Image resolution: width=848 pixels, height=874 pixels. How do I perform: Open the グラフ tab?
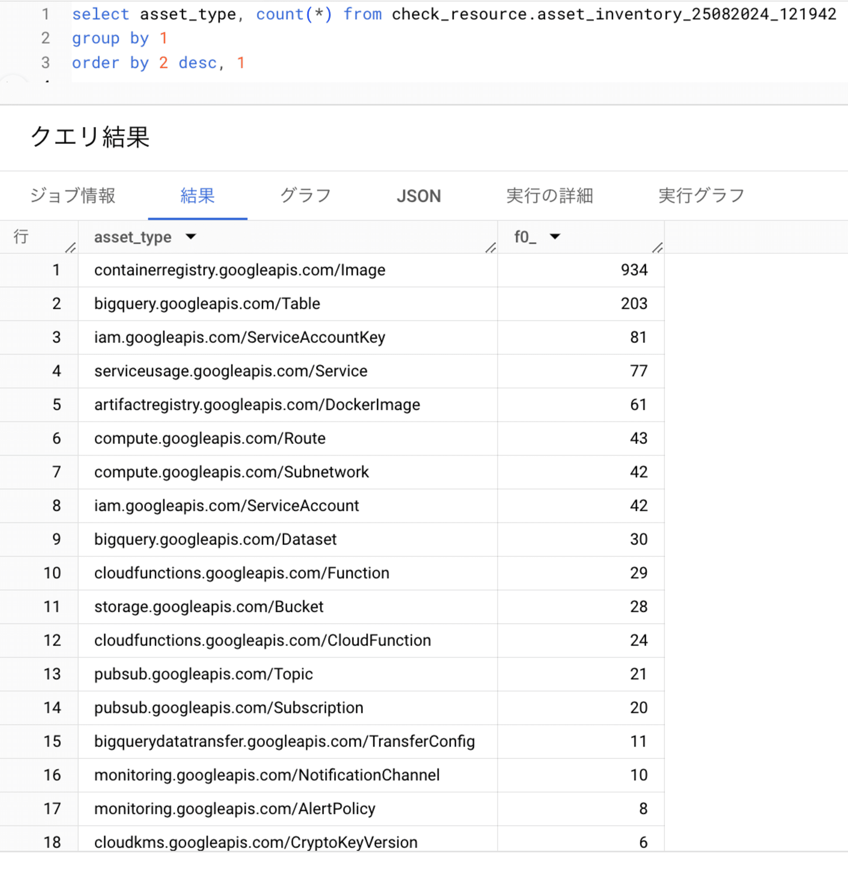(306, 196)
